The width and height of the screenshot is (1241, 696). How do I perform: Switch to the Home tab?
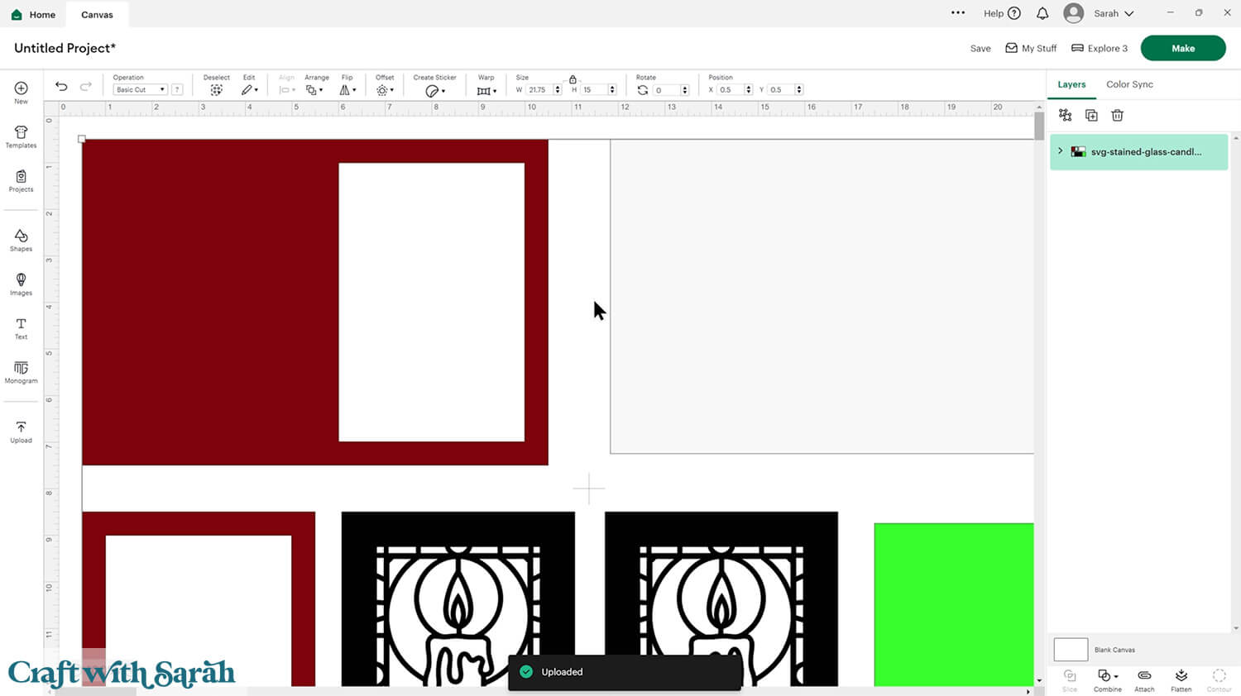pyautogui.click(x=33, y=15)
